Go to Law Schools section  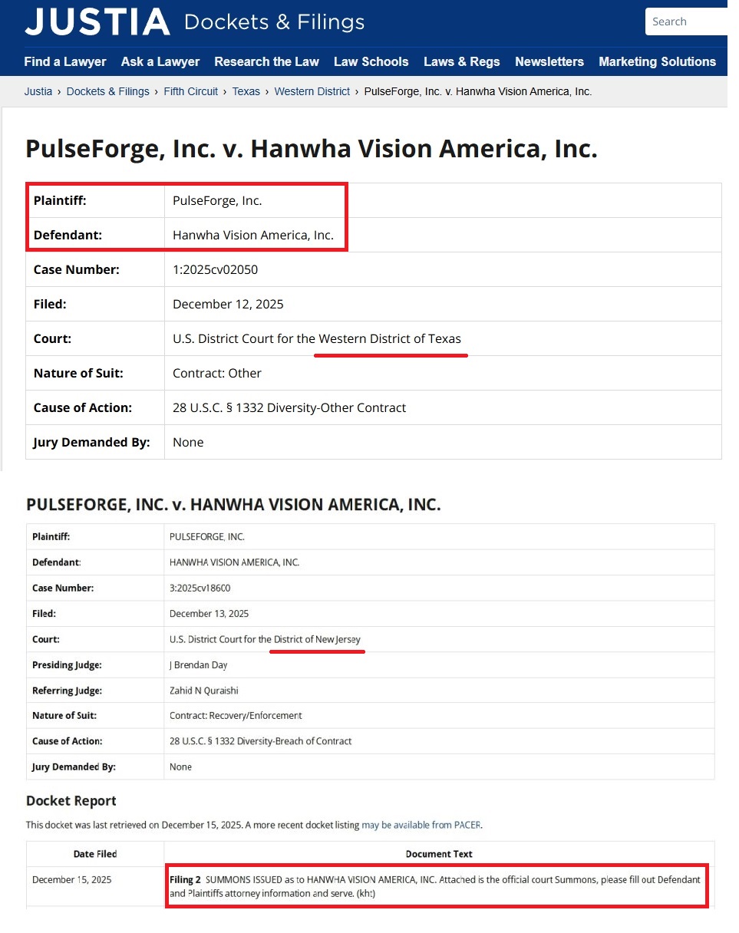pyautogui.click(x=371, y=61)
